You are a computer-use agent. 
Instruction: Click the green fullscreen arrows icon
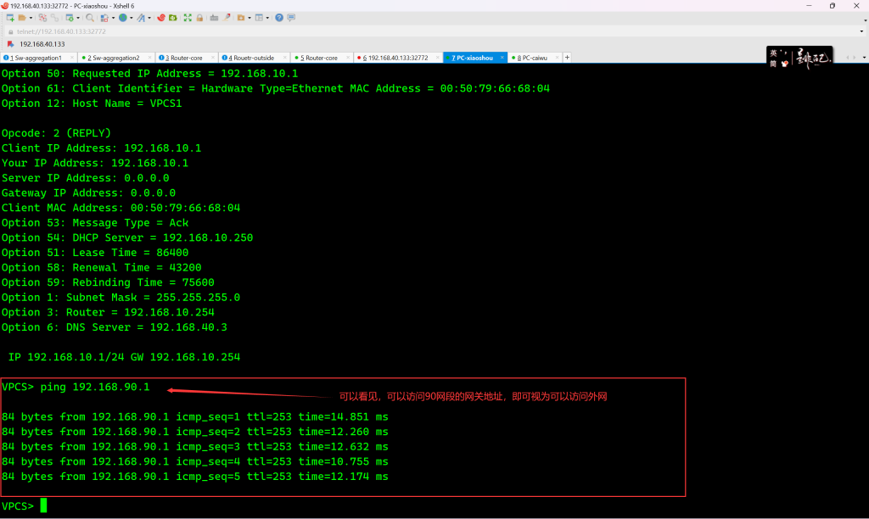click(x=188, y=18)
